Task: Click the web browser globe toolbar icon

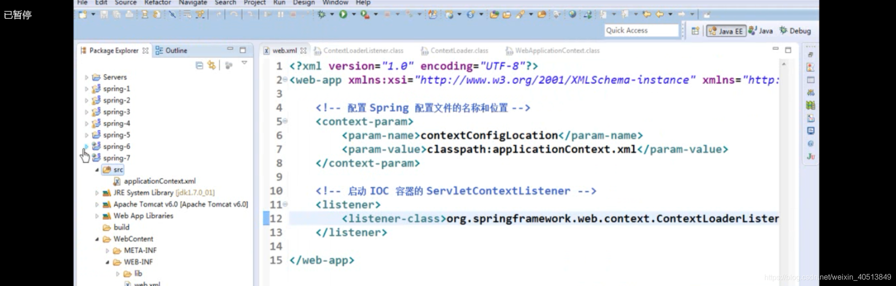Action: [572, 14]
